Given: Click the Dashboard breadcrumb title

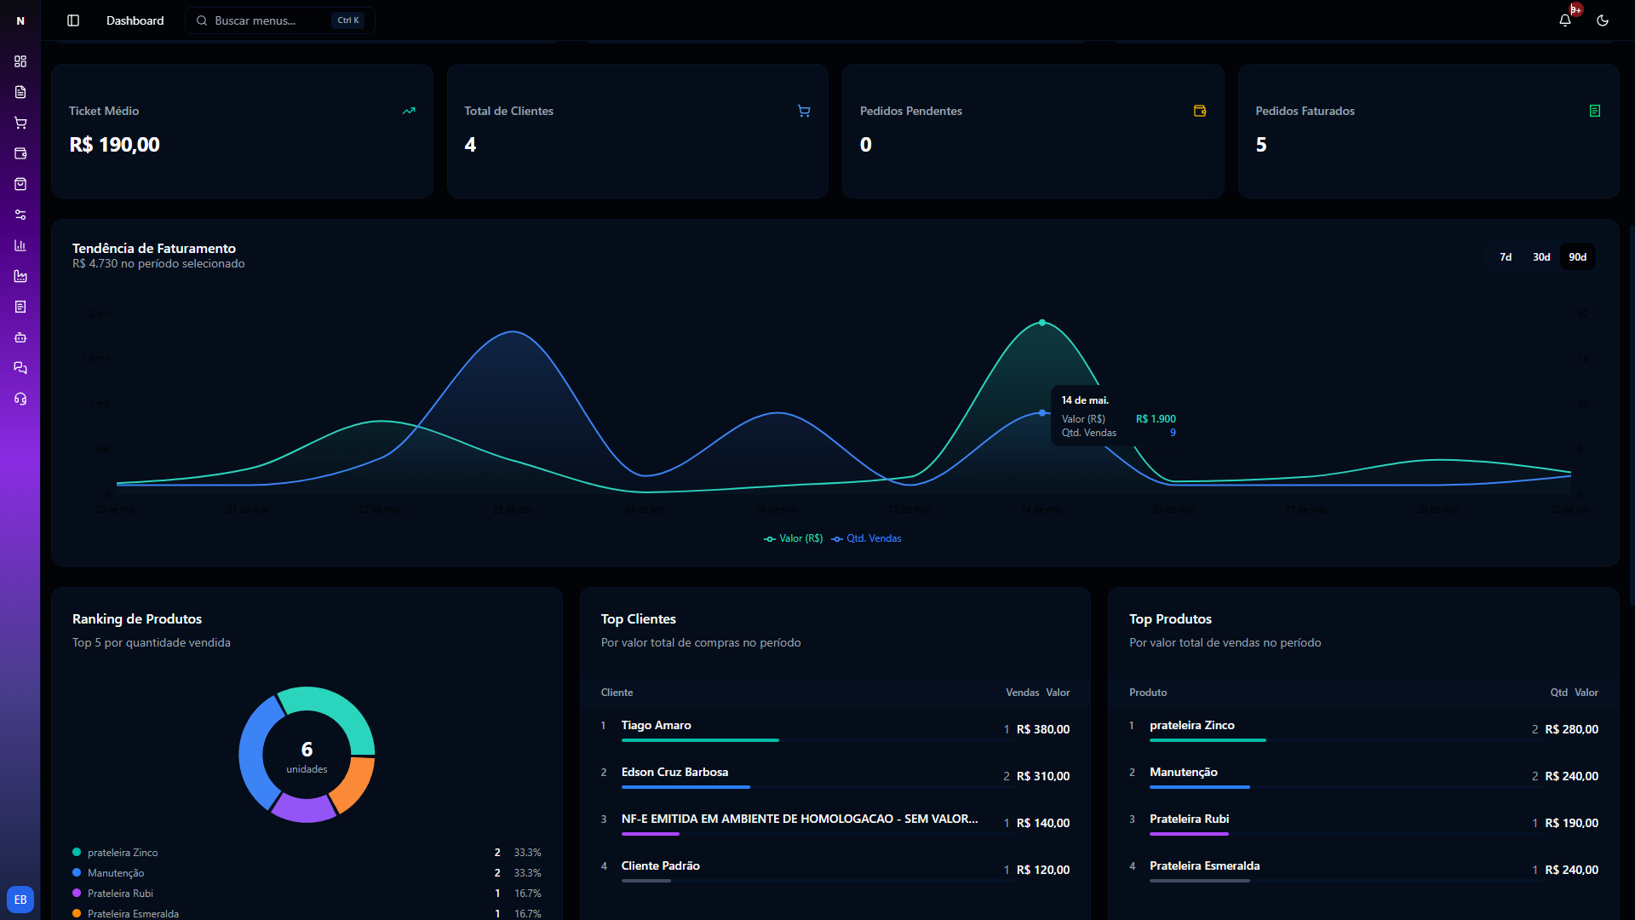Looking at the screenshot, I should pos(135,20).
